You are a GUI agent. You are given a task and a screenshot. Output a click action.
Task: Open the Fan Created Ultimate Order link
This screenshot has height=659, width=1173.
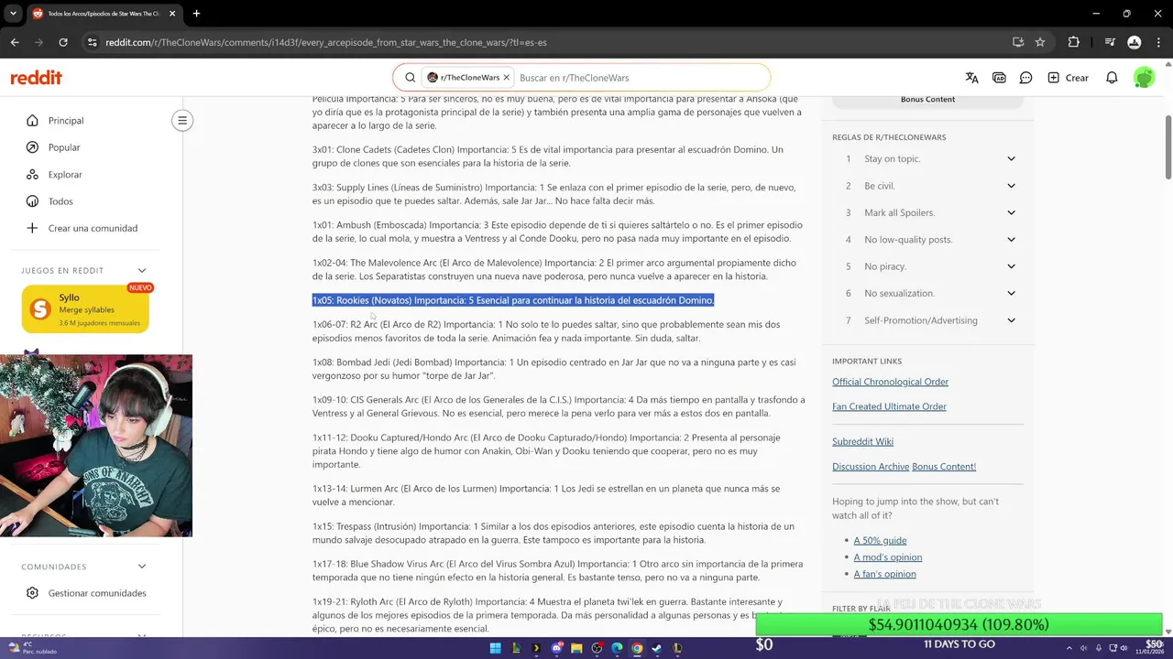[889, 406]
